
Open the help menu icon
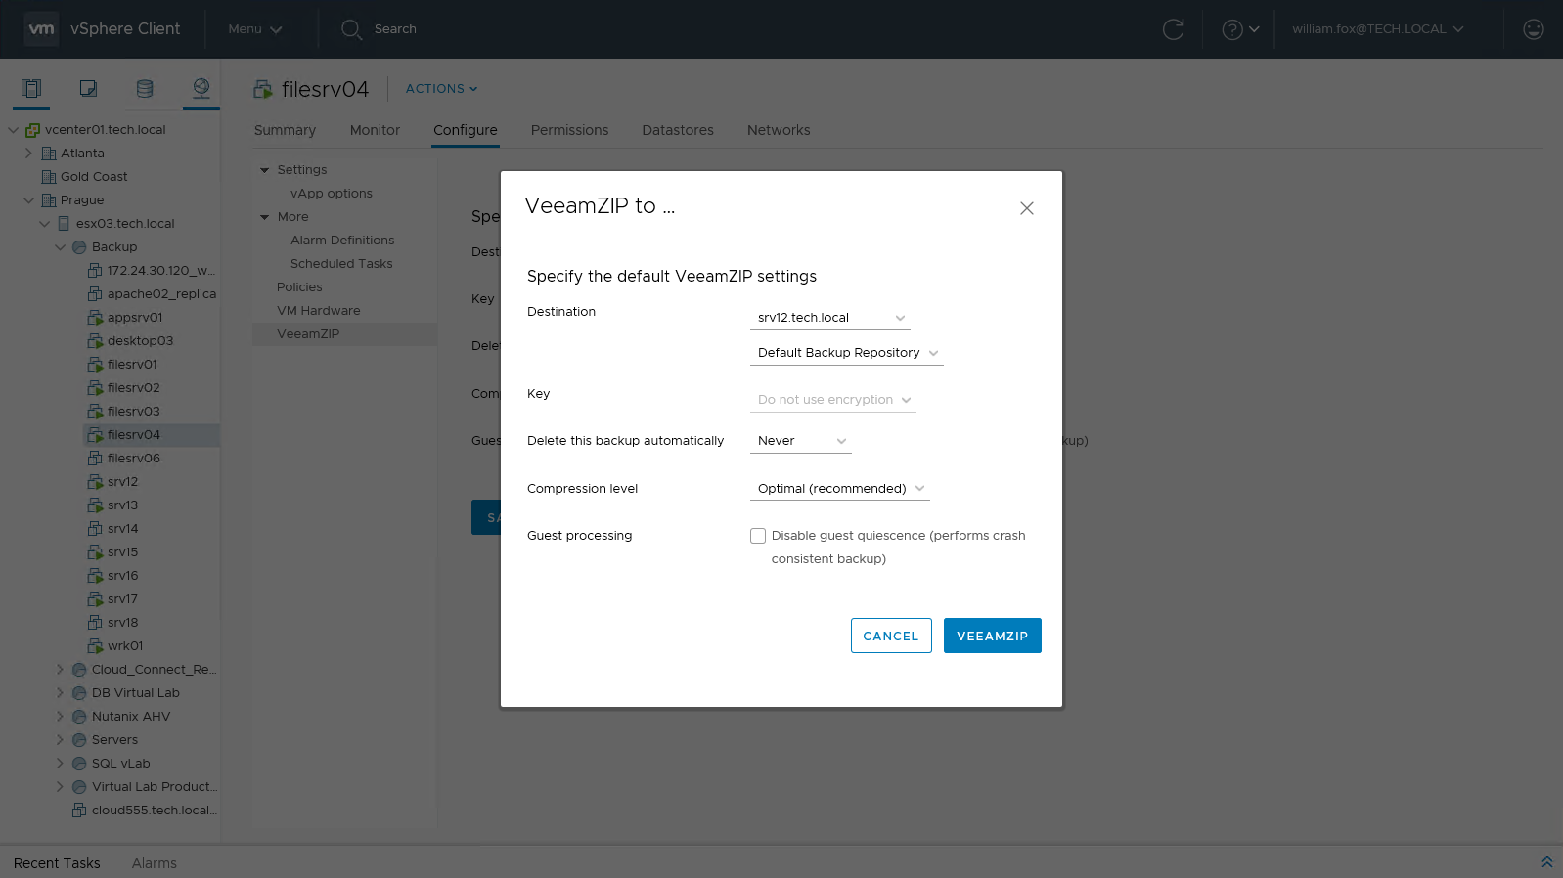pos(1232,29)
